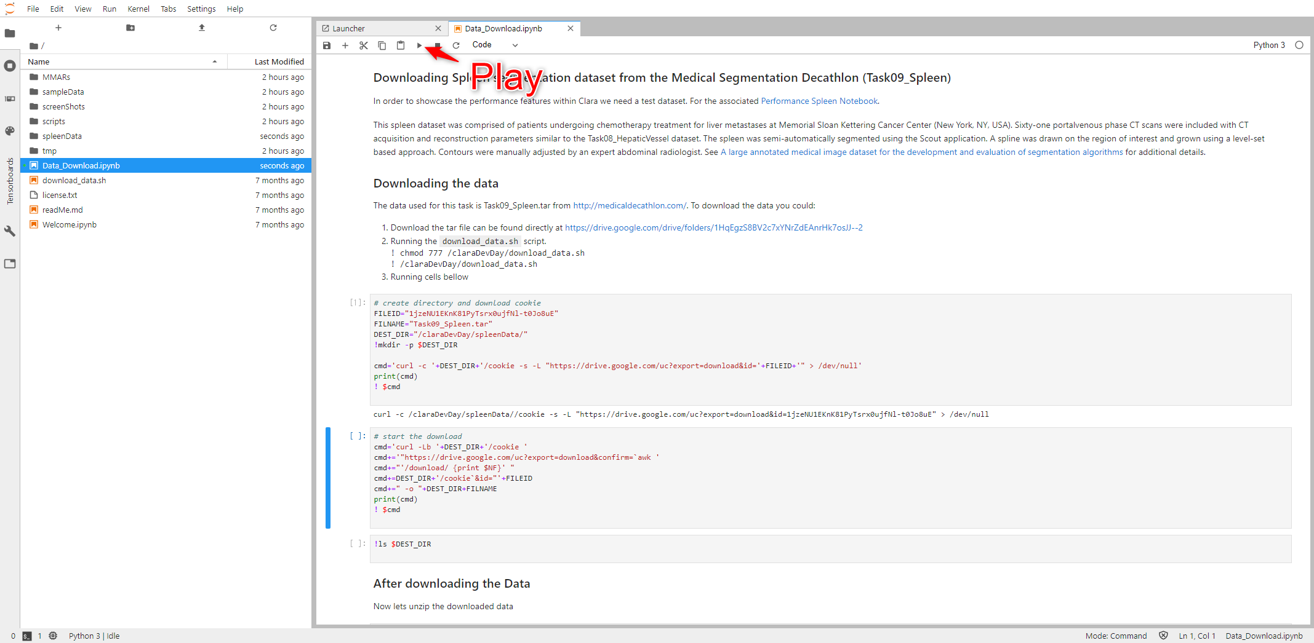Select the spleenData folder
This screenshot has height=643, width=1314.
pyautogui.click(x=166, y=136)
